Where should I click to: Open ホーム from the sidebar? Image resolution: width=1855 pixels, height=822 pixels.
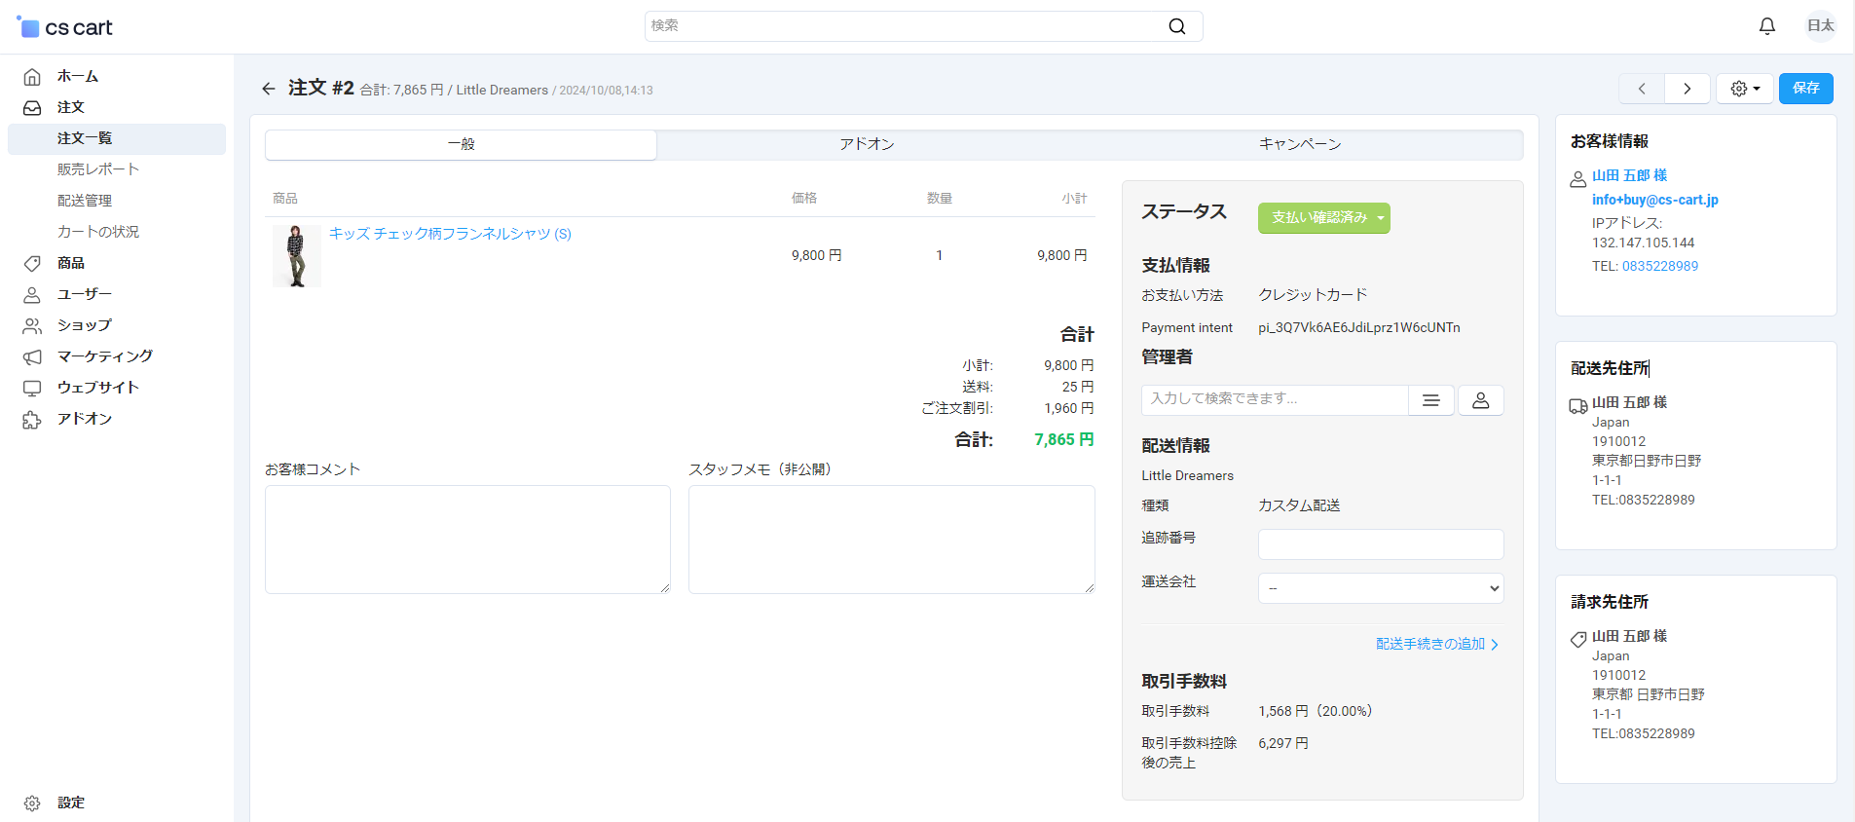(77, 76)
